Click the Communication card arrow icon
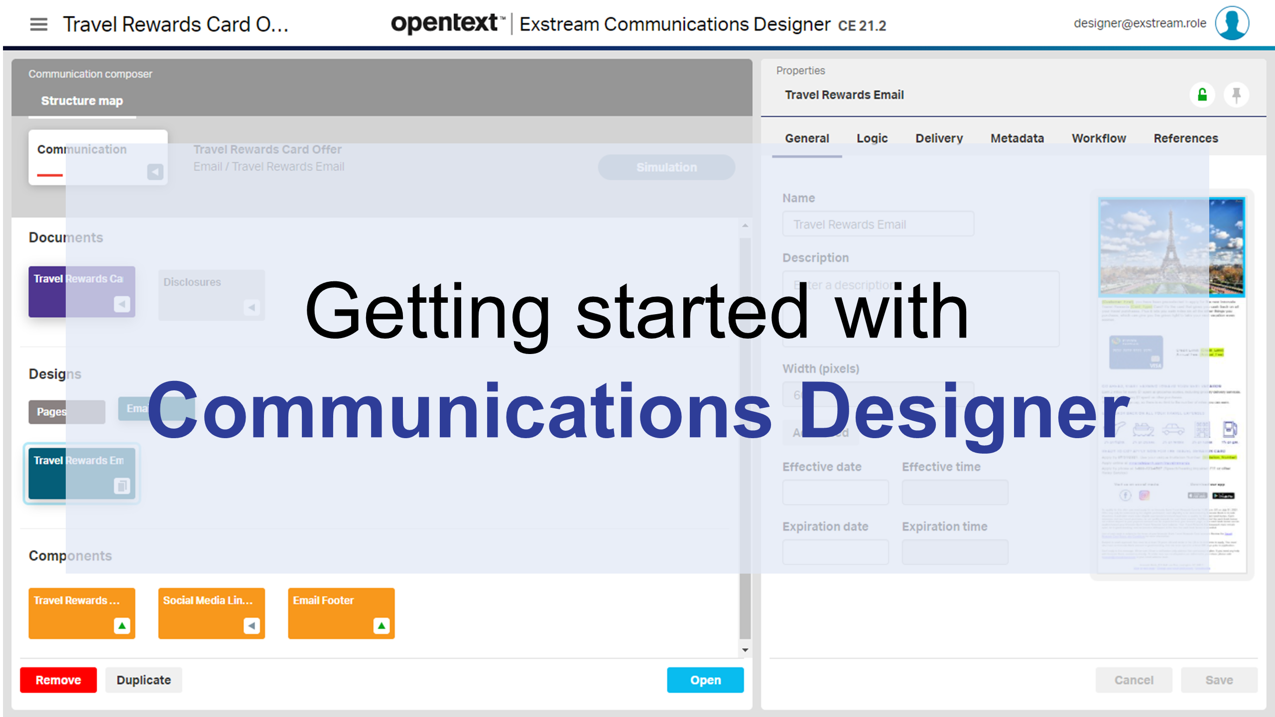Image resolution: width=1275 pixels, height=717 pixels. pyautogui.click(x=155, y=172)
